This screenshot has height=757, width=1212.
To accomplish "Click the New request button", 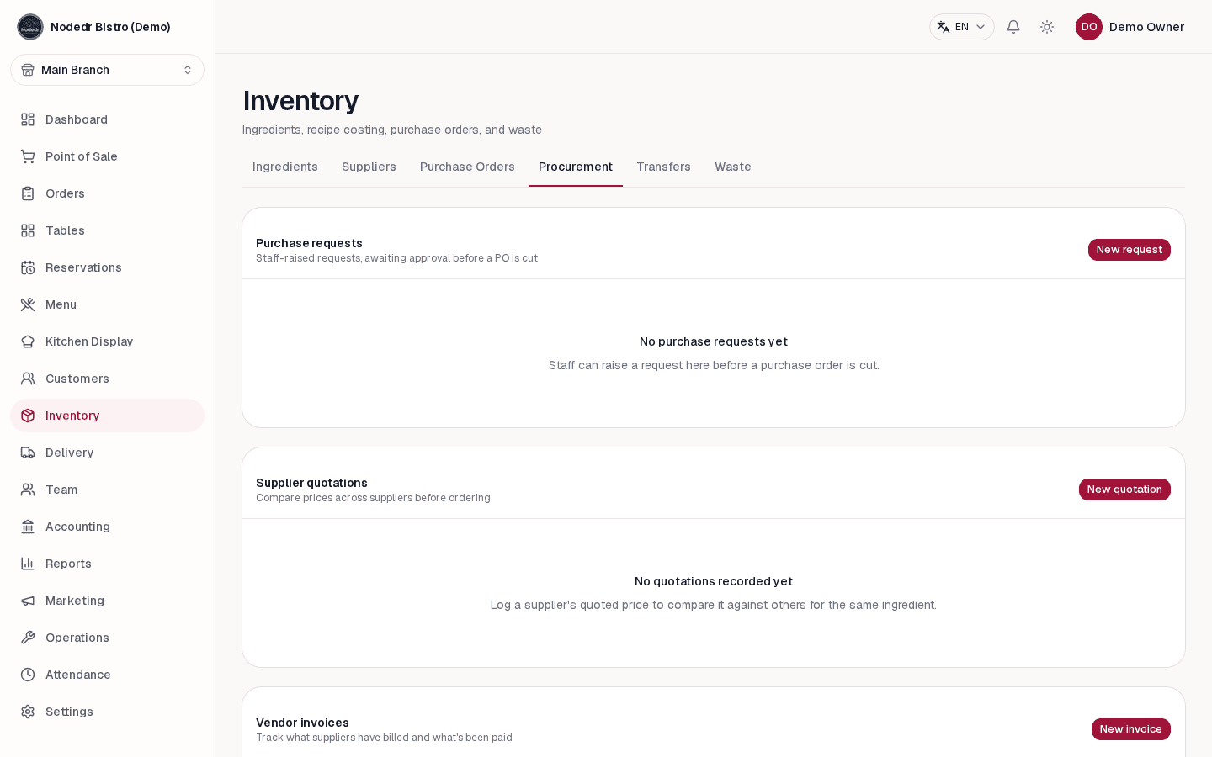I will point(1130,250).
